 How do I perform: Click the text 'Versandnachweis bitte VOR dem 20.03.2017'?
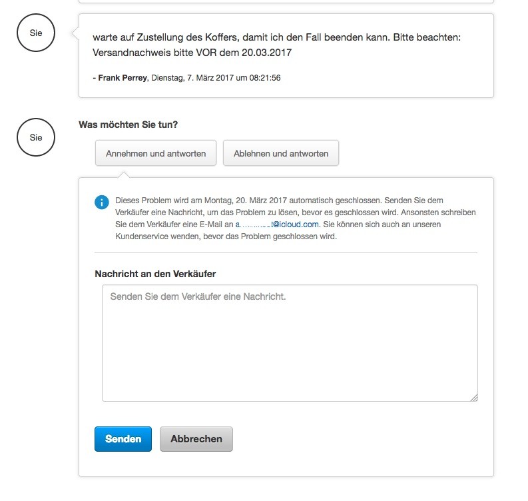coord(192,53)
